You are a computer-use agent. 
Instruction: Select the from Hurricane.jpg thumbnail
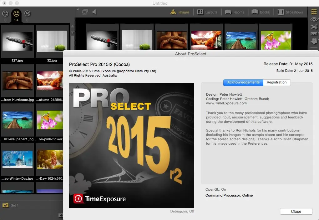(x=18, y=81)
